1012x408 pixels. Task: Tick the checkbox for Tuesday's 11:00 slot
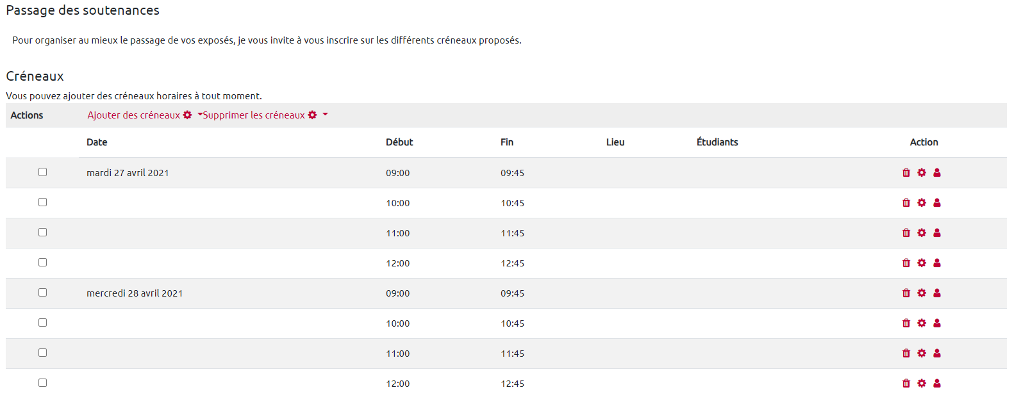click(42, 233)
